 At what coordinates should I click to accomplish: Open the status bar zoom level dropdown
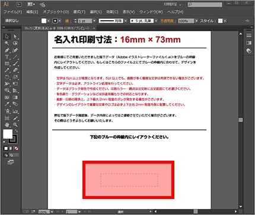52,211
